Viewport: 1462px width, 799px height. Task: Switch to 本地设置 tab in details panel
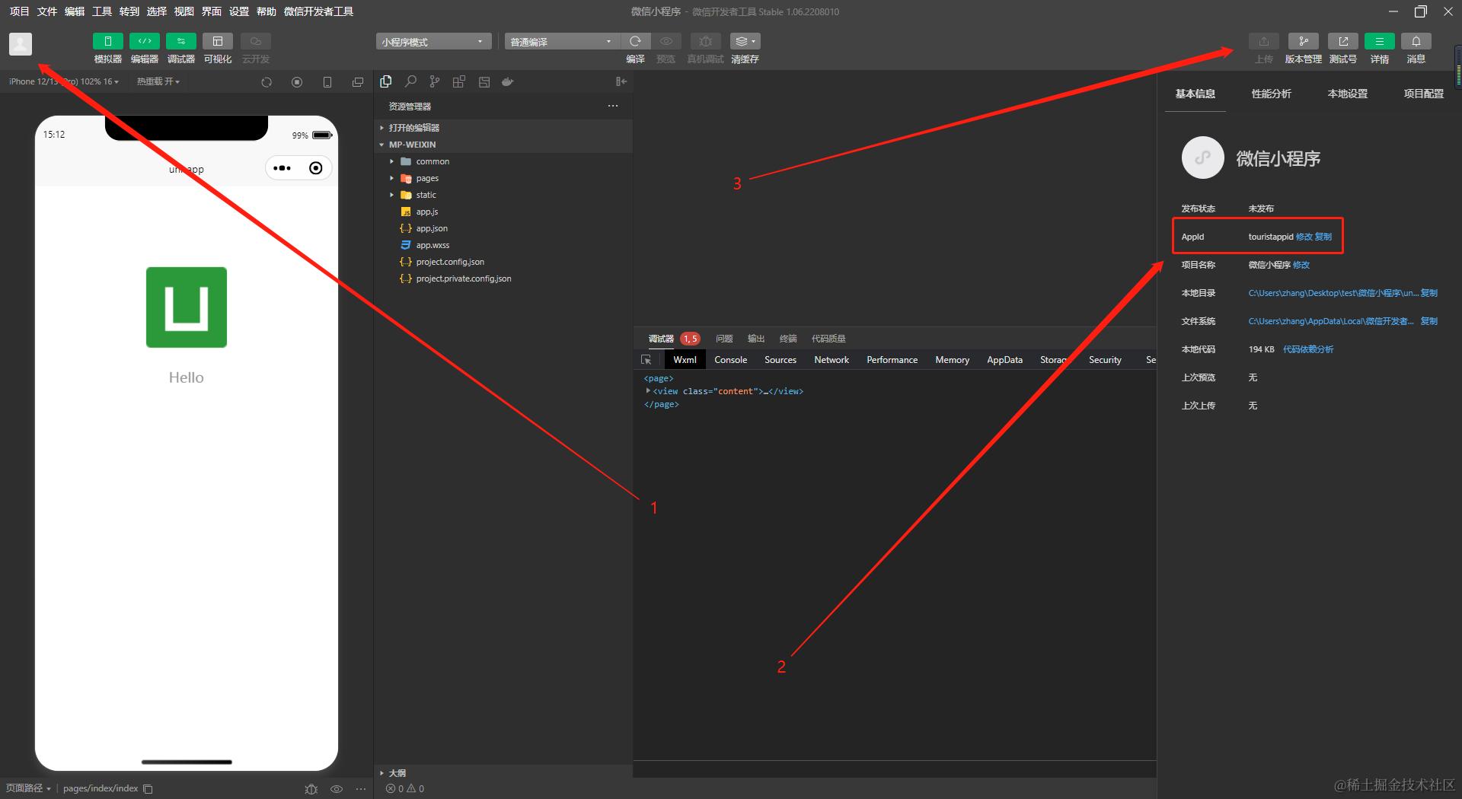pyautogui.click(x=1347, y=94)
